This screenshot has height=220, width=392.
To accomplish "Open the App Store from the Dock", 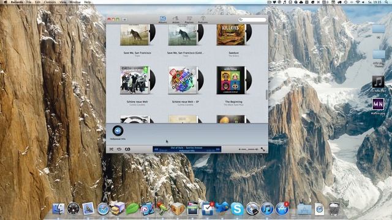I will pyautogui.click(x=282, y=208).
